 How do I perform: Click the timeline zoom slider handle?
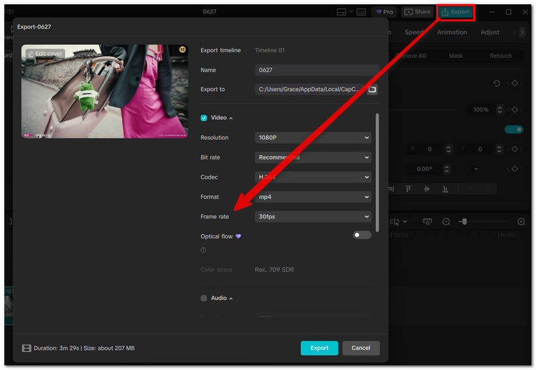coord(464,222)
